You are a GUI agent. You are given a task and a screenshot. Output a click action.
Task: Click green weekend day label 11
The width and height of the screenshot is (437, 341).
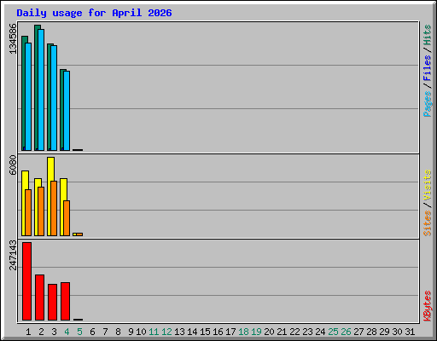click(154, 332)
